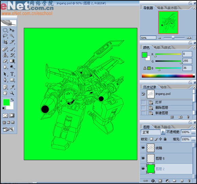Select the 打开 history state
The image size is (197, 184).
pyautogui.click(x=166, y=102)
